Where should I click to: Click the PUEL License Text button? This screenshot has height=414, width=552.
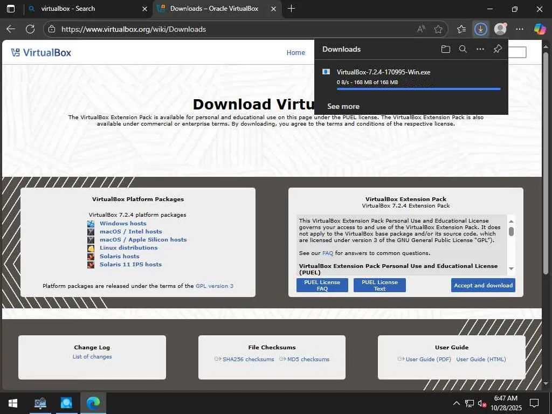point(379,285)
